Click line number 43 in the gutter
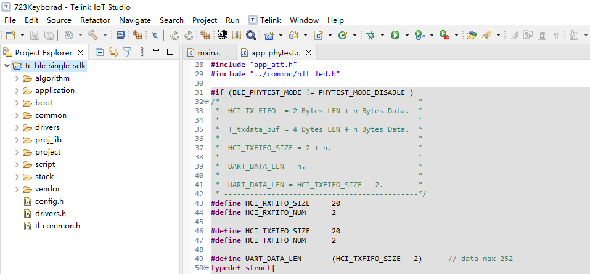This screenshot has height=274, width=590. coord(199,203)
